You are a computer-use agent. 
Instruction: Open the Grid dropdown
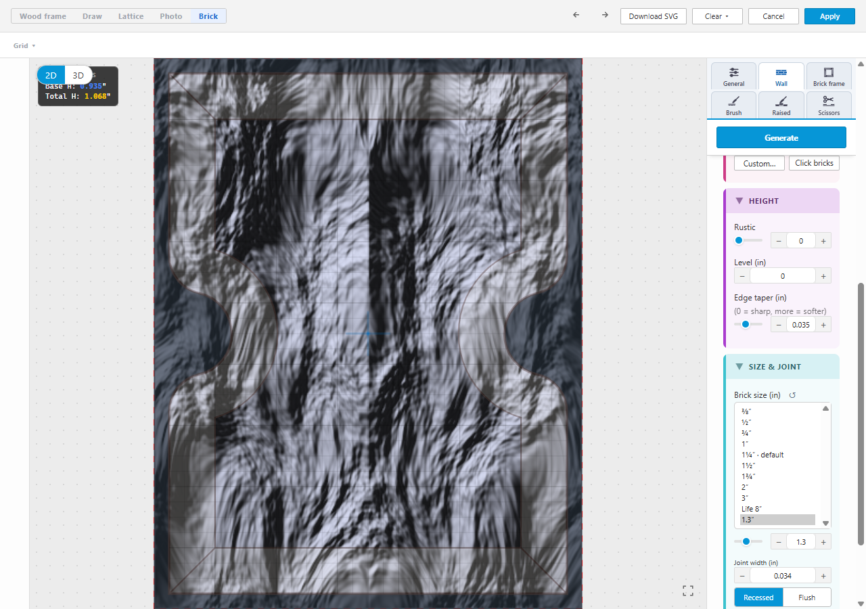click(24, 45)
